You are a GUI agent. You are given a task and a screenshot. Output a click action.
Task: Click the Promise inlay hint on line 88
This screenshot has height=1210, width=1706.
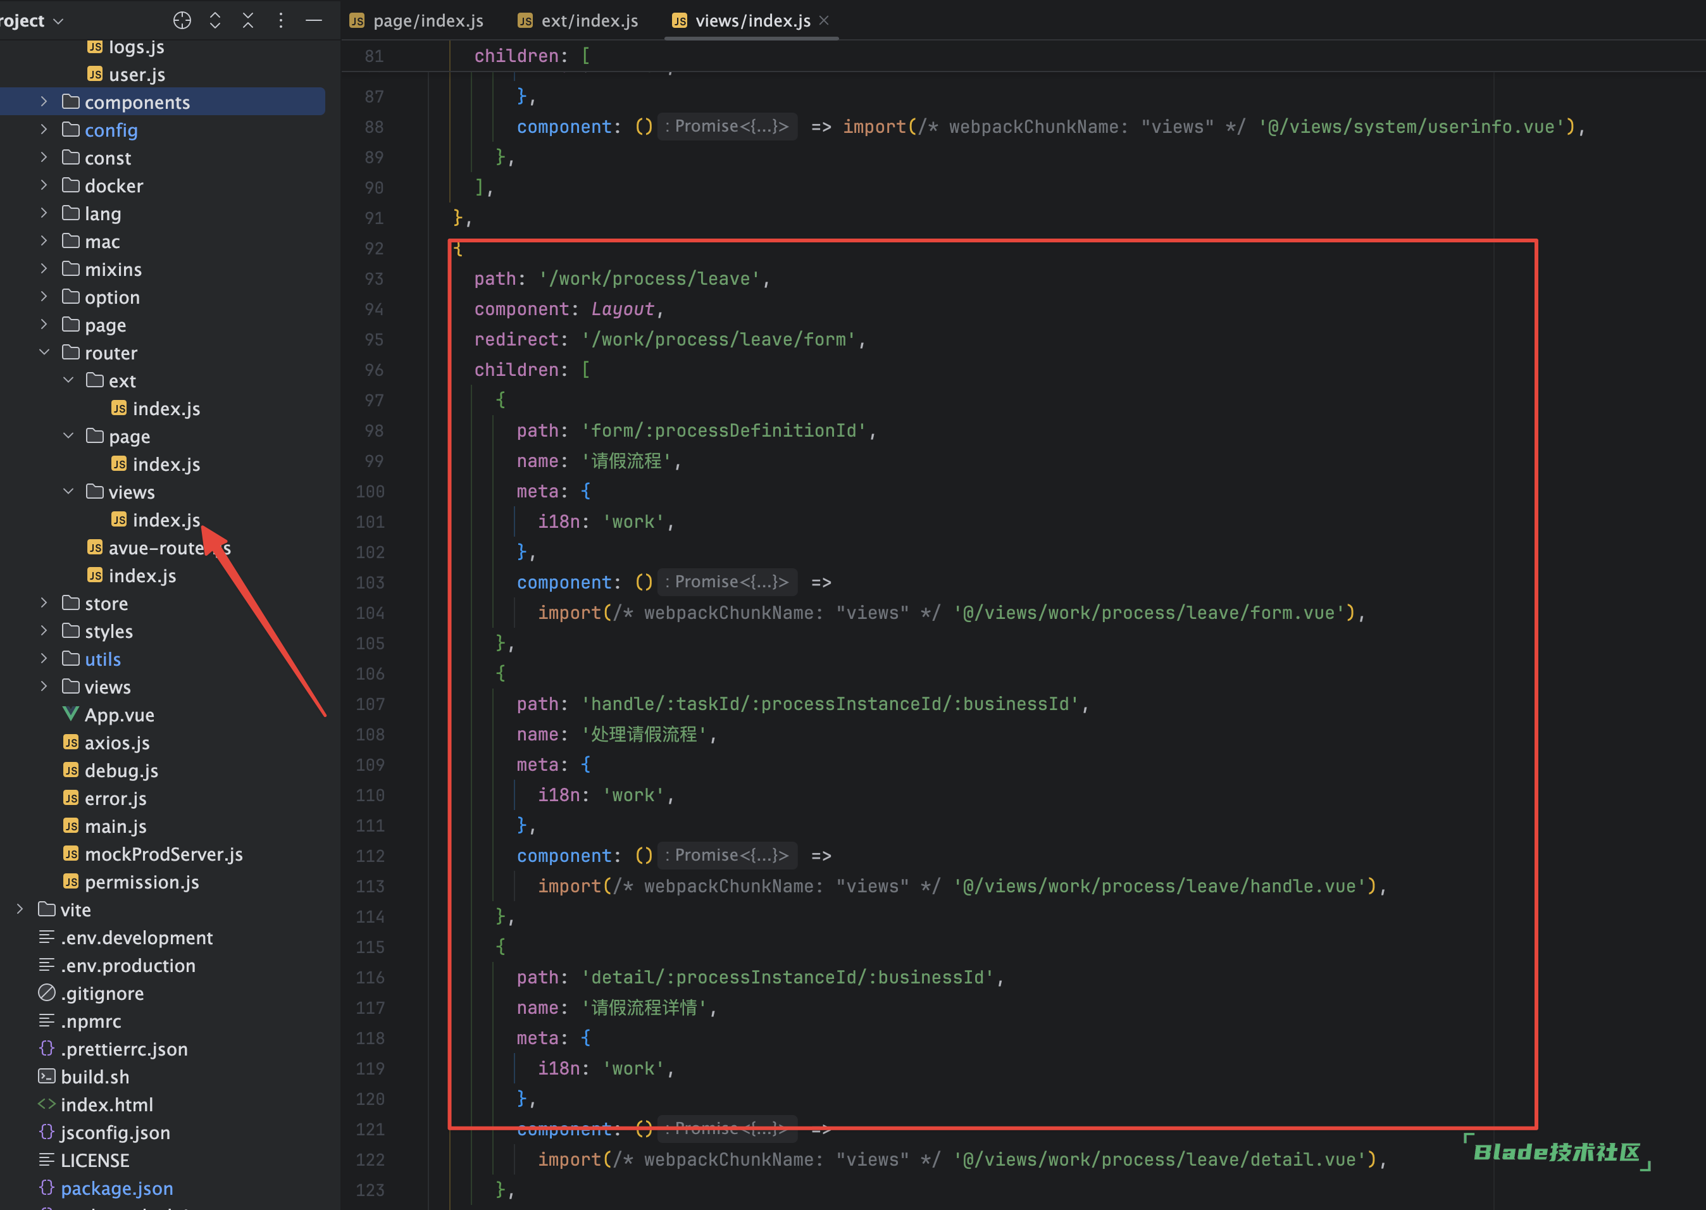[x=727, y=126]
